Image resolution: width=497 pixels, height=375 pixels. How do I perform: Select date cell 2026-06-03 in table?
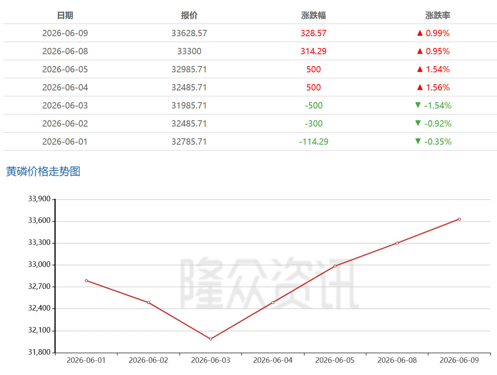[65, 105]
